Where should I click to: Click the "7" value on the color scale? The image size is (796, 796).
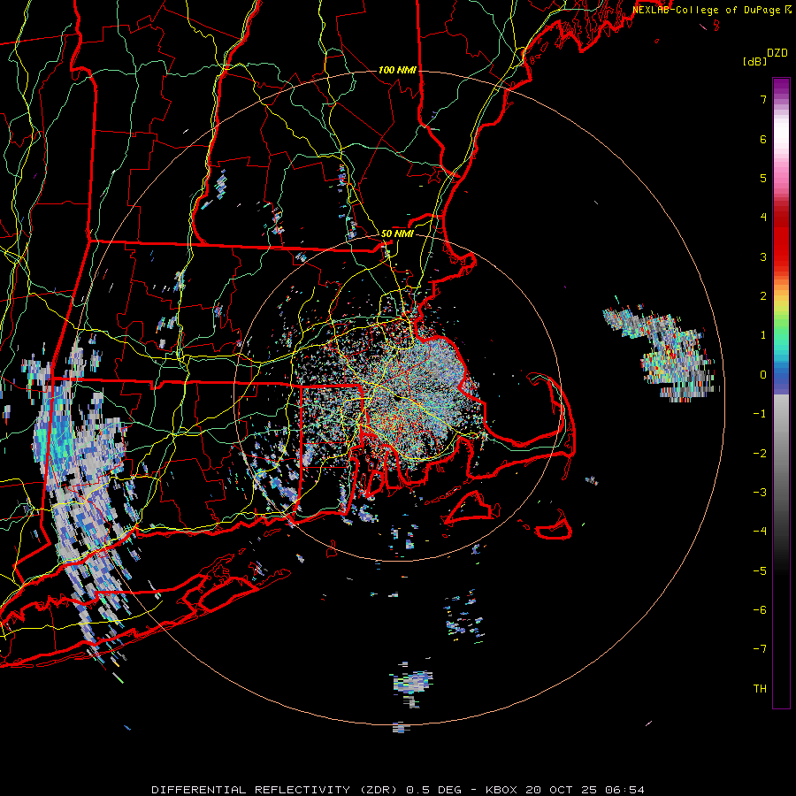click(763, 99)
